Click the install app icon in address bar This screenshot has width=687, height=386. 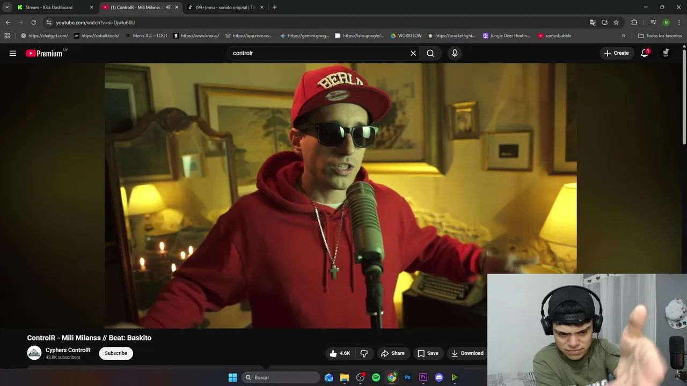[x=604, y=23]
